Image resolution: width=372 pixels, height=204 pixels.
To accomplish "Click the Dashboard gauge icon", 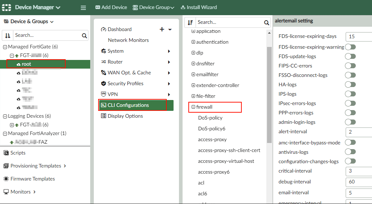I will pos(104,29).
